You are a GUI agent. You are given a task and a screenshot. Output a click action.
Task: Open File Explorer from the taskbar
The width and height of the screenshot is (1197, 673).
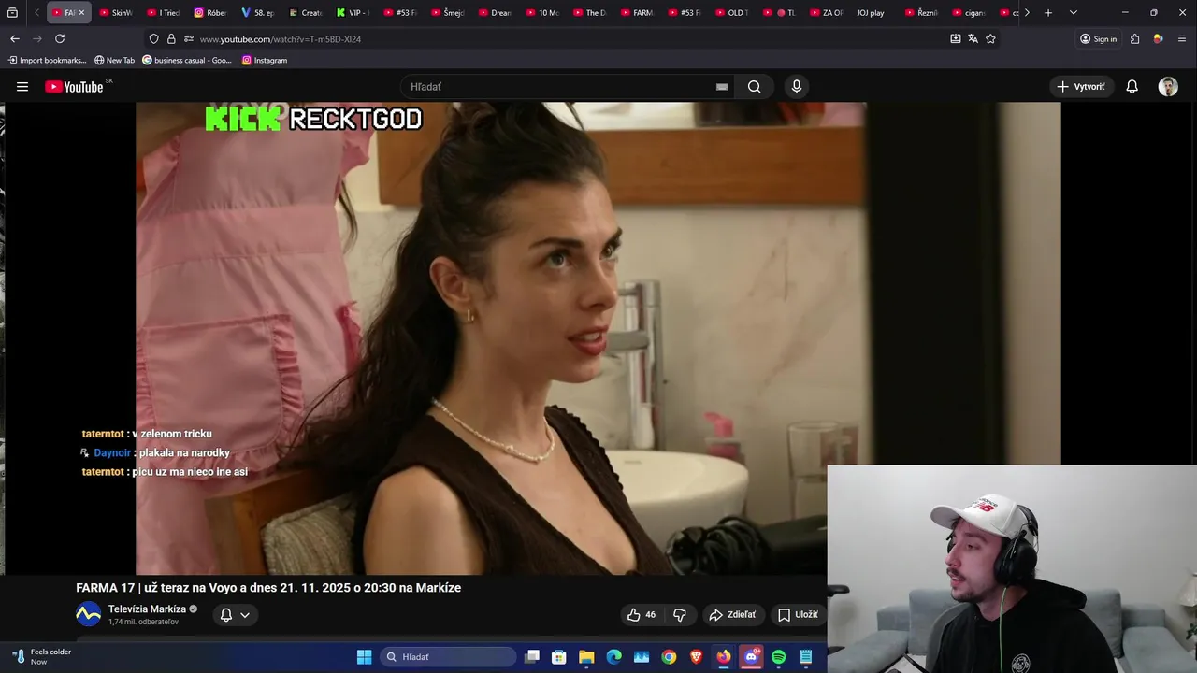(x=586, y=657)
